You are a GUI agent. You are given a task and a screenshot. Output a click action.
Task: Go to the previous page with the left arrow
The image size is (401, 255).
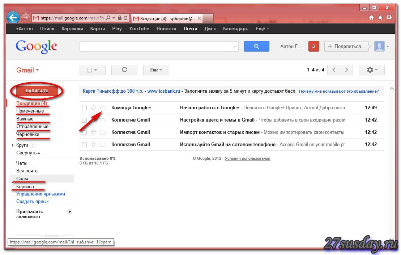click(334, 70)
